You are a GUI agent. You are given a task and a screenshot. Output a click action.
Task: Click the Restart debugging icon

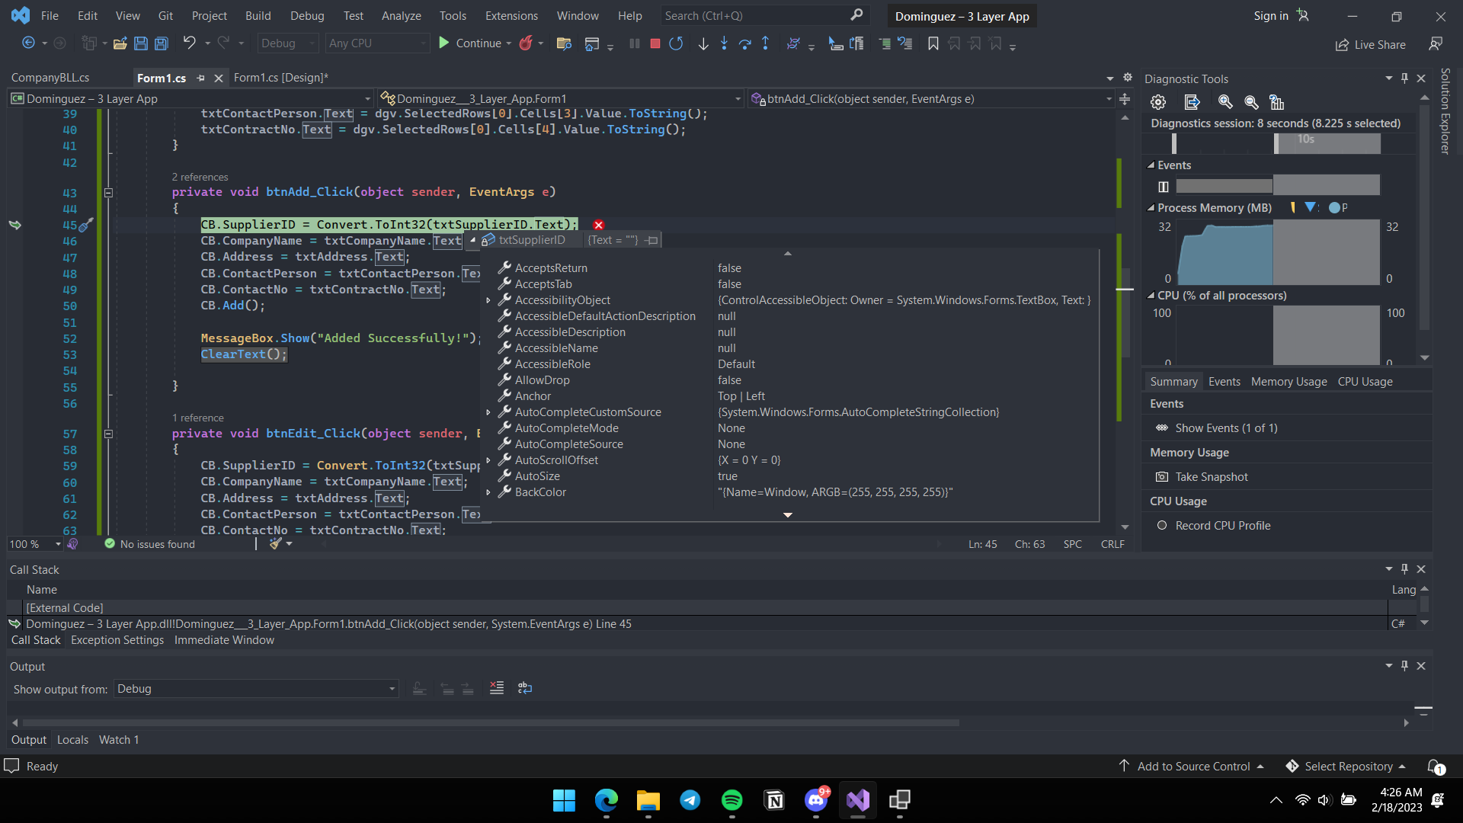675,43
